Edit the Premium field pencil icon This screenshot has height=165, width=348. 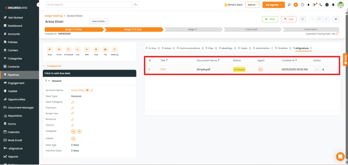(72, 108)
